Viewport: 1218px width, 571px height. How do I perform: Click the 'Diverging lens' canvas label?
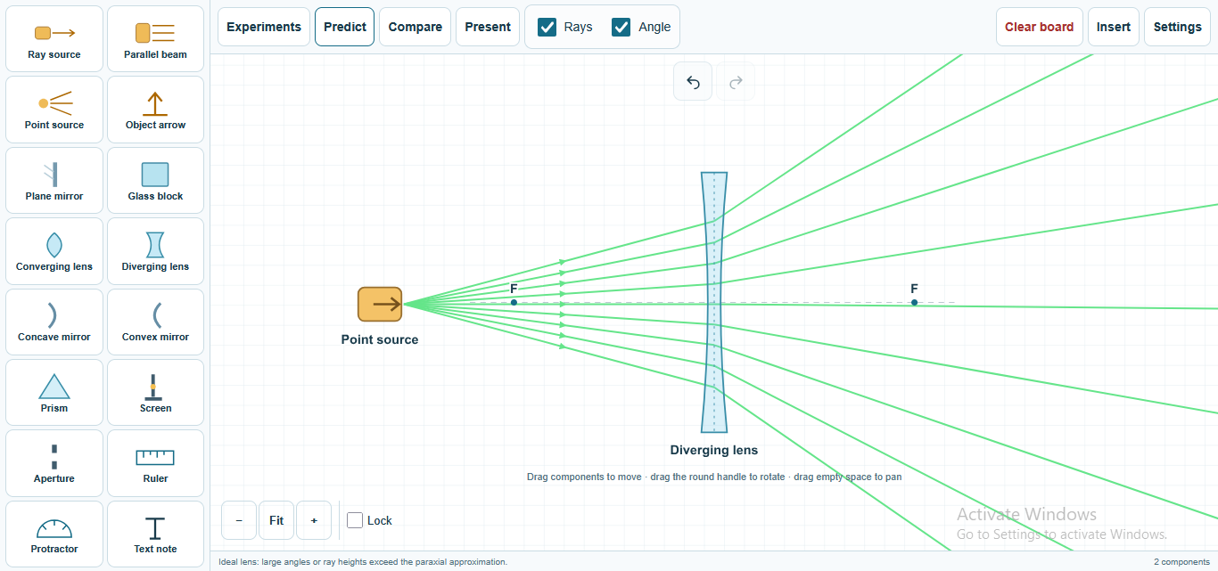coord(714,450)
